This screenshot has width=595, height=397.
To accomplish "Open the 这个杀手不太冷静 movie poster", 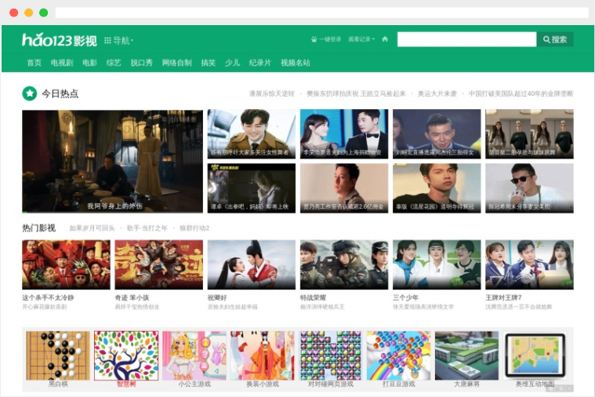I will tap(66, 264).
